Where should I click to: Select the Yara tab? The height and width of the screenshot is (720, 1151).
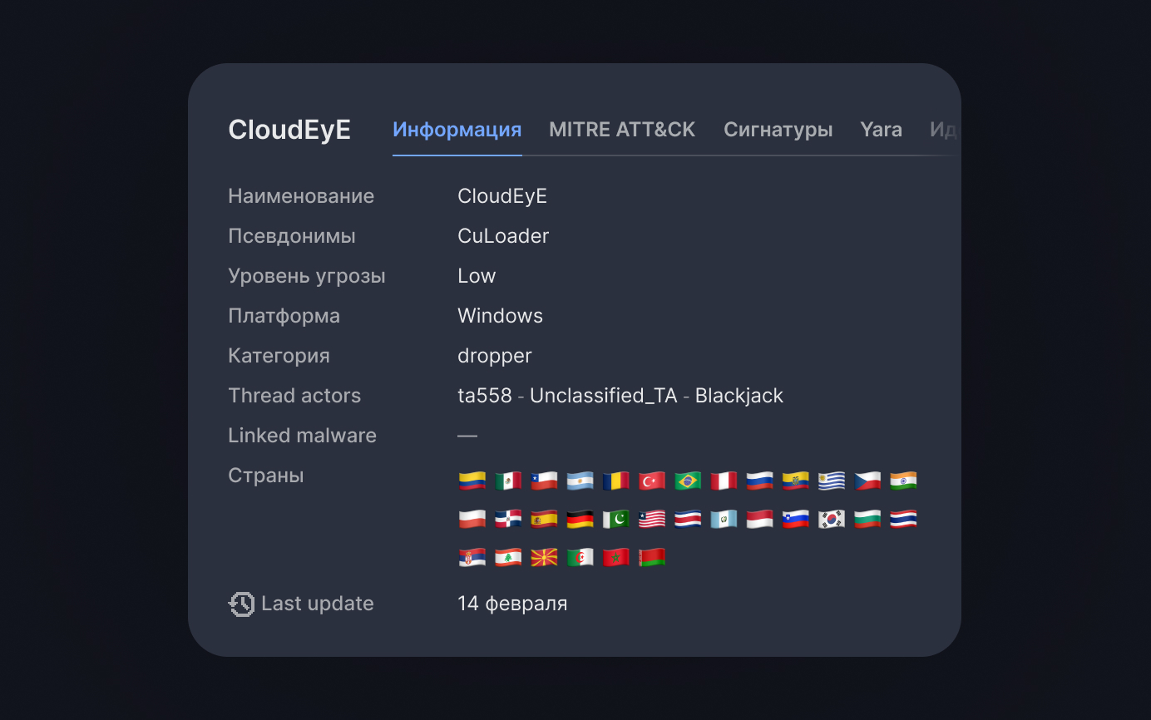881,129
